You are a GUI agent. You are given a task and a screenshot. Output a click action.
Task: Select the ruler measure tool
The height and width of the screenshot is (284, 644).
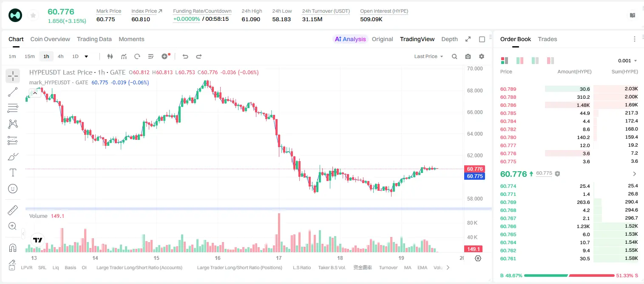(13, 210)
